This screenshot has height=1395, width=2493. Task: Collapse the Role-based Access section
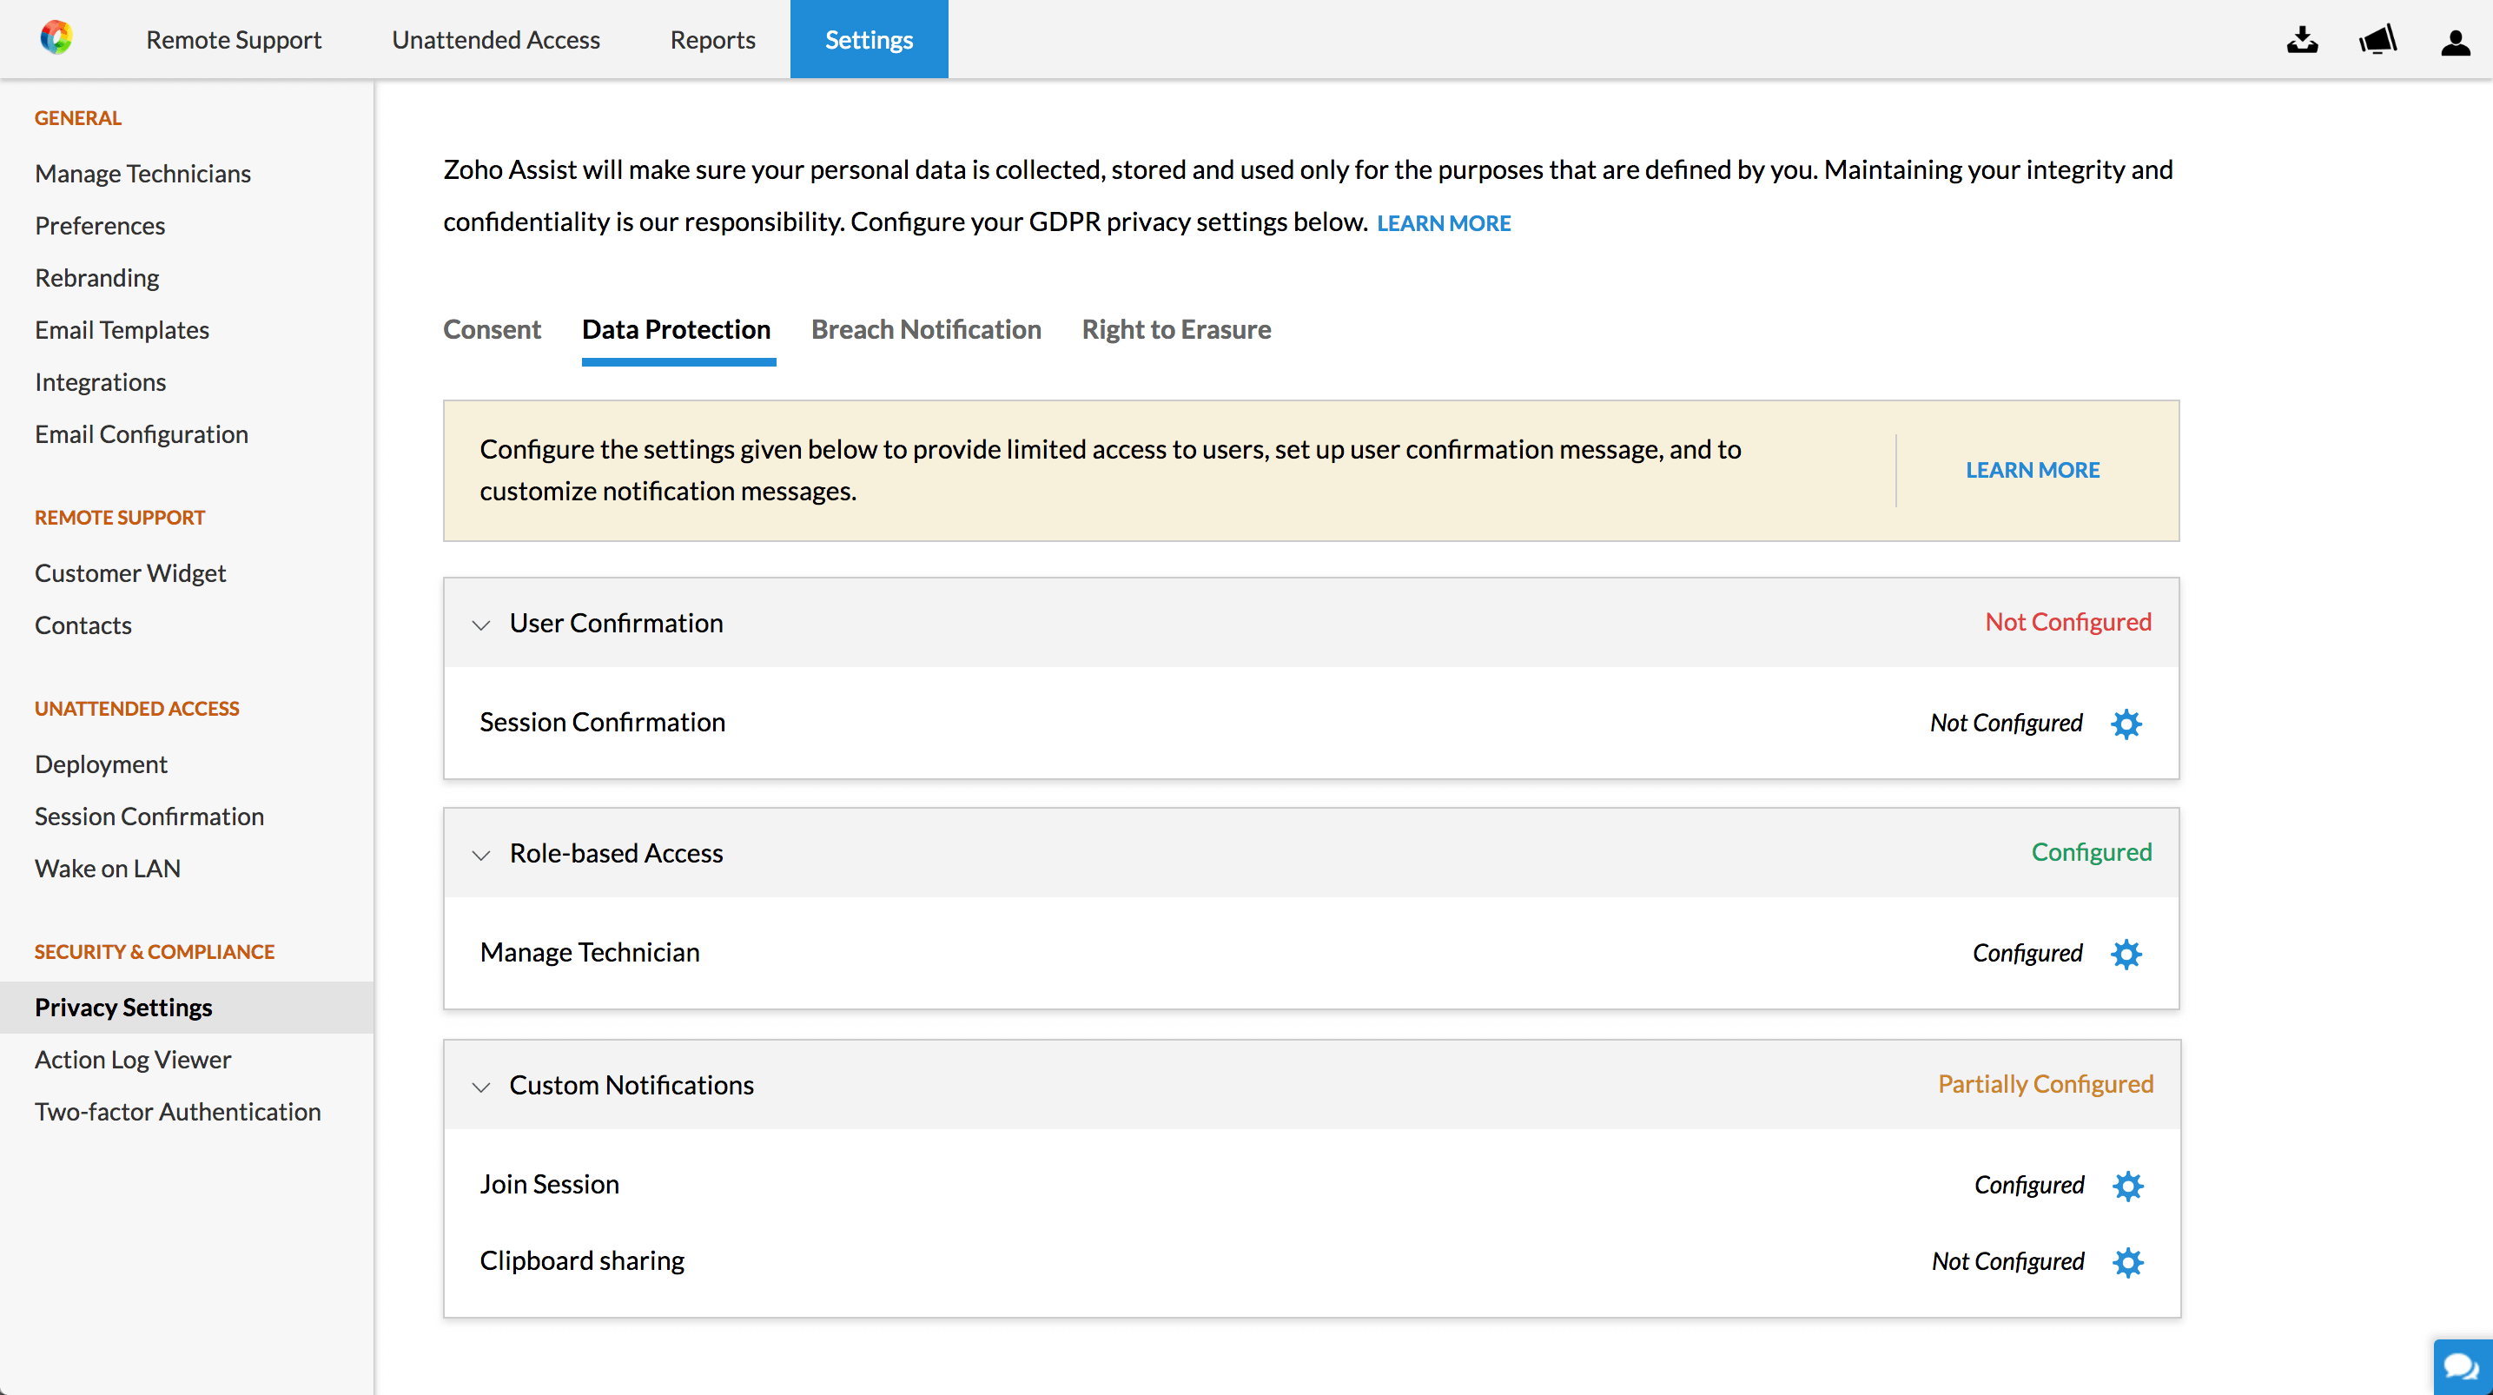pyautogui.click(x=481, y=855)
